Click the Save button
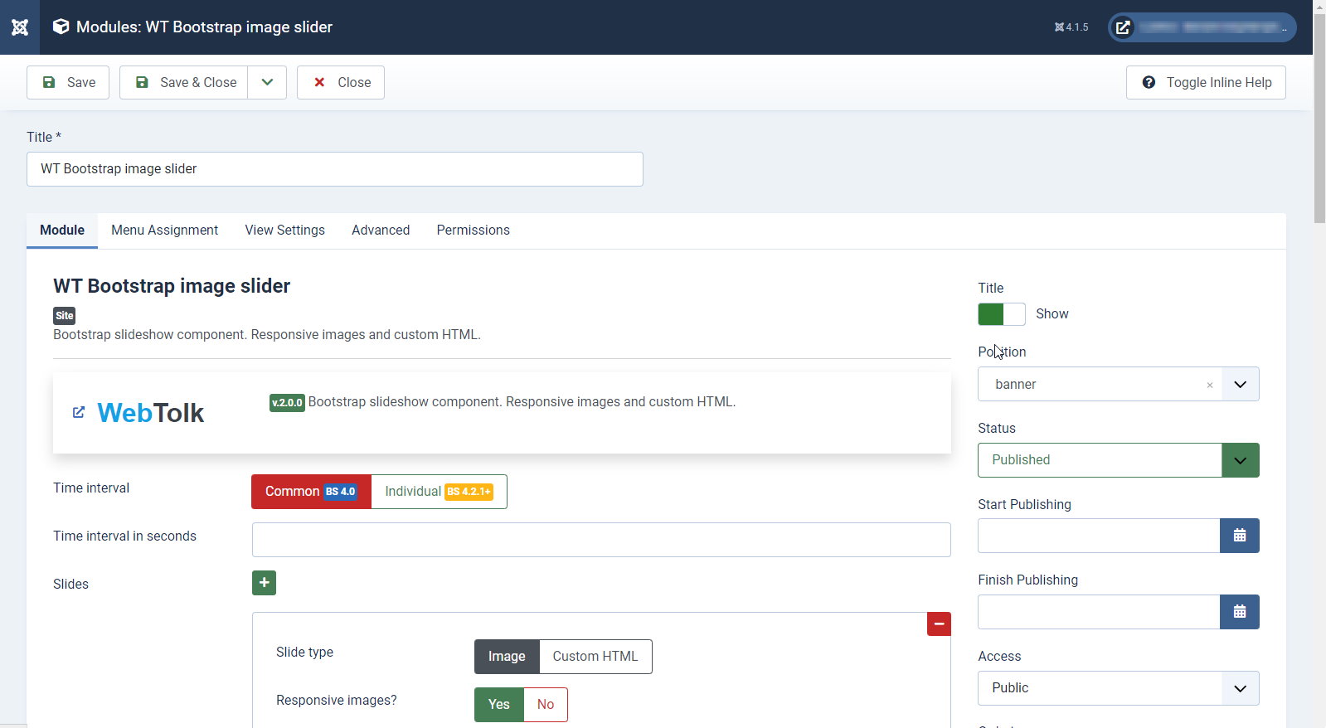 68,82
